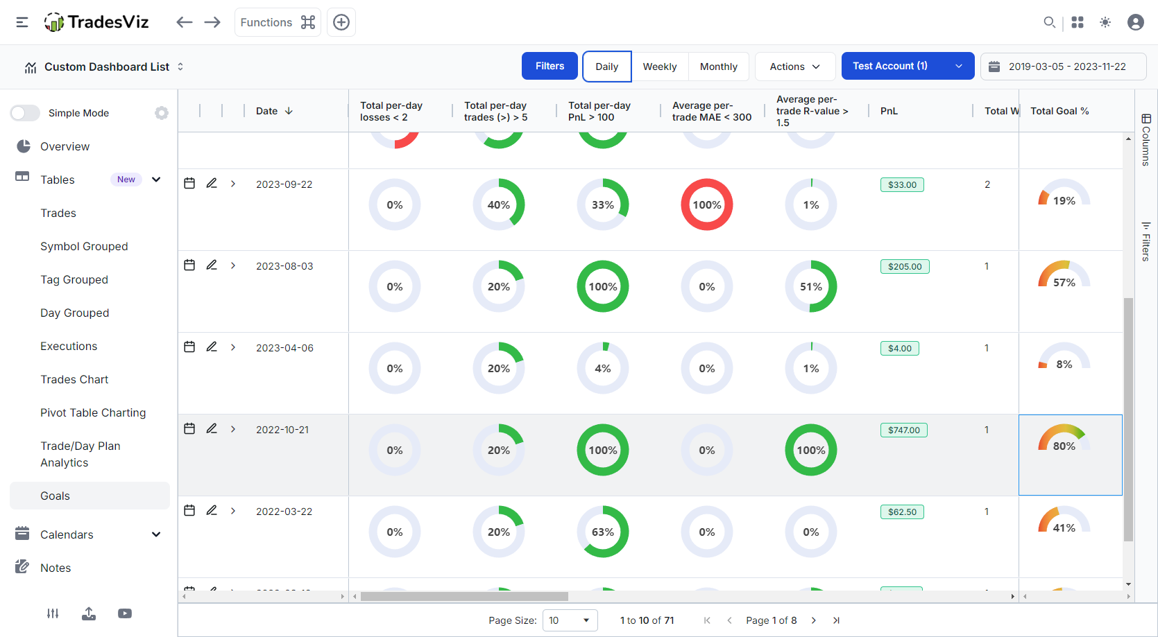Click the table horizontal scrollbar thumb

click(x=464, y=596)
